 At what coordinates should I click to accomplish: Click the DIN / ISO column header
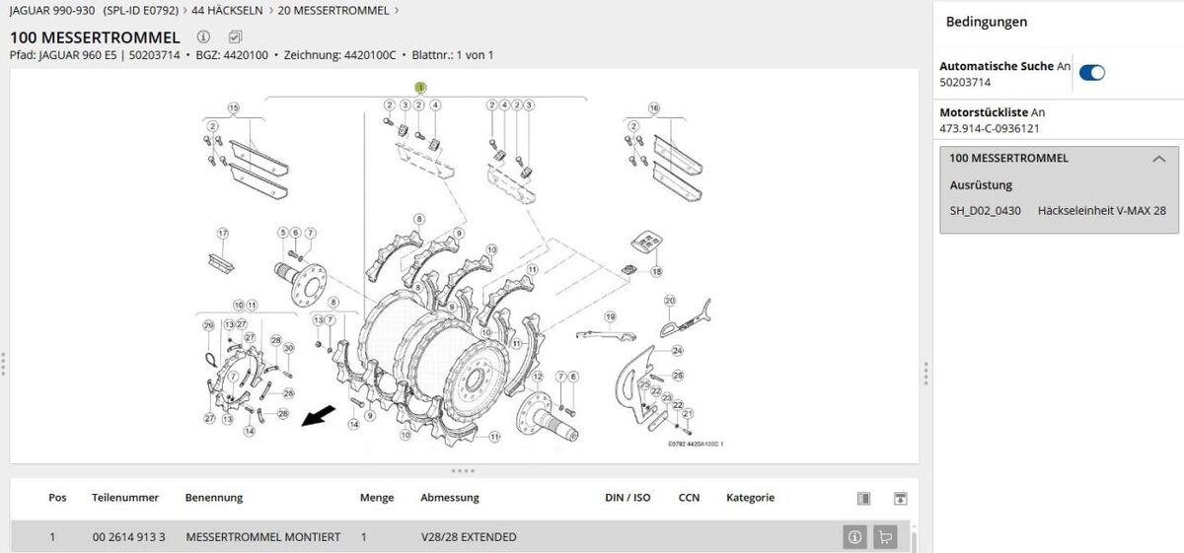628,498
